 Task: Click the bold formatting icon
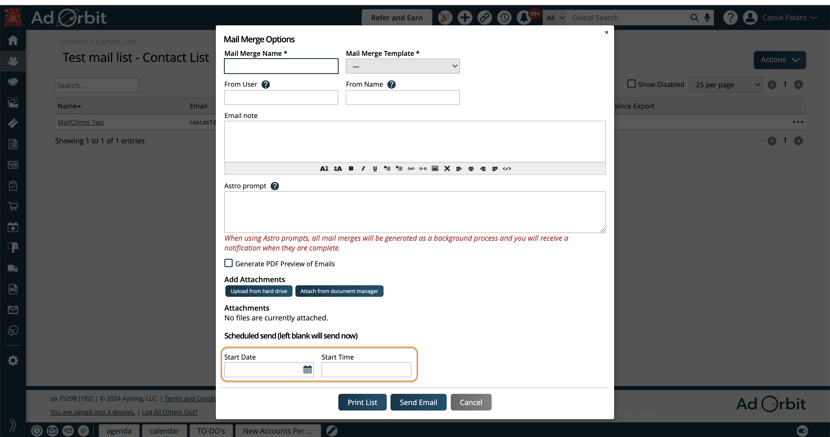[x=351, y=168]
